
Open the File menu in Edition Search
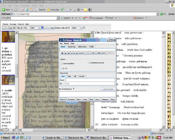(x=61, y=43)
